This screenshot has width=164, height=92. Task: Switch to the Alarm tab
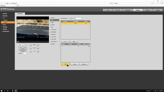pyautogui.click(x=148, y=10)
